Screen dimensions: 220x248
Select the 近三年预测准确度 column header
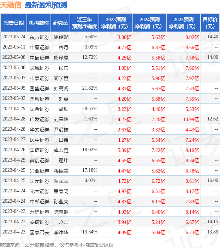84,23
